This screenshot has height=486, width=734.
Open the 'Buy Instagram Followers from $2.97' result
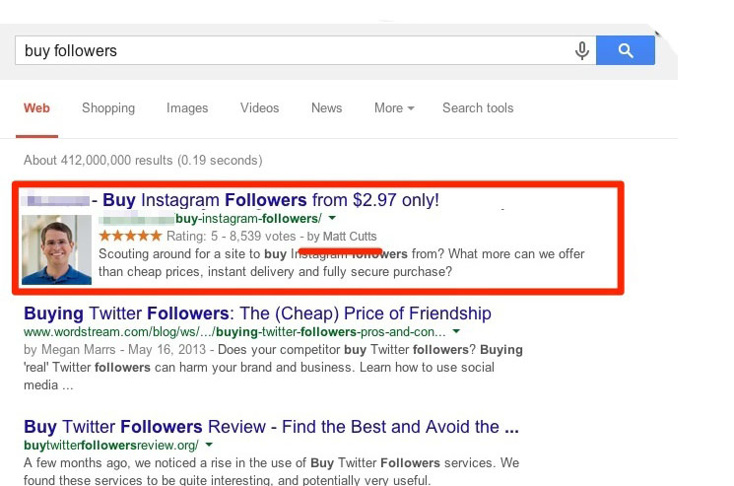coord(271,200)
